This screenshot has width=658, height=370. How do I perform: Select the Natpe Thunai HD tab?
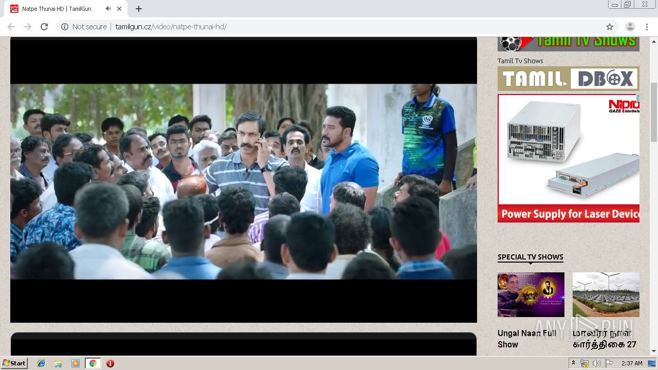(x=67, y=9)
